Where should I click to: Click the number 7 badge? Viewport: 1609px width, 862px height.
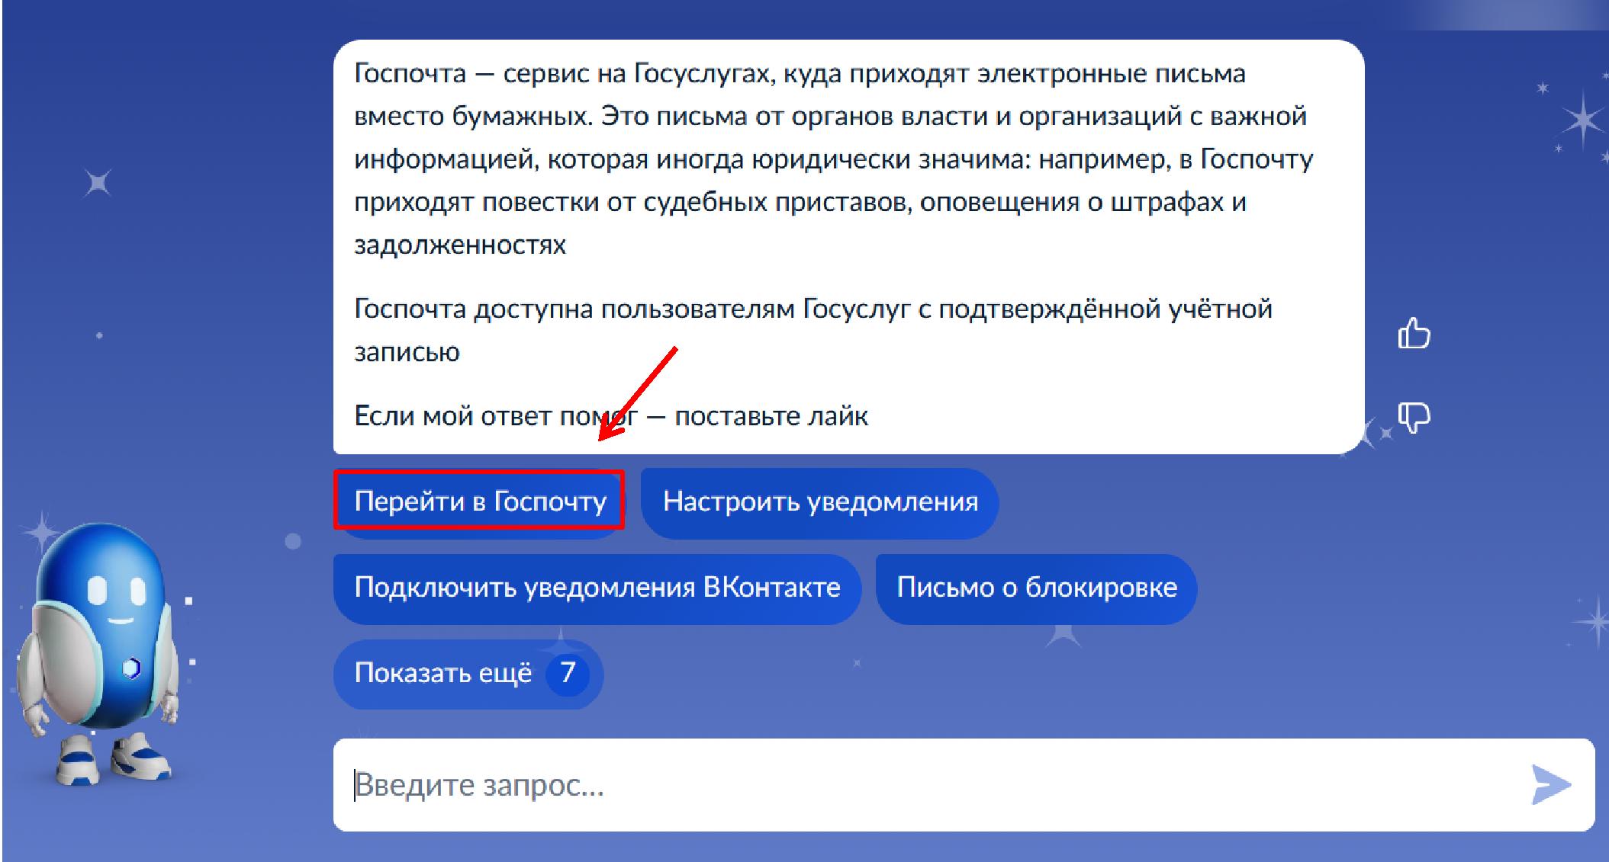coord(567,674)
